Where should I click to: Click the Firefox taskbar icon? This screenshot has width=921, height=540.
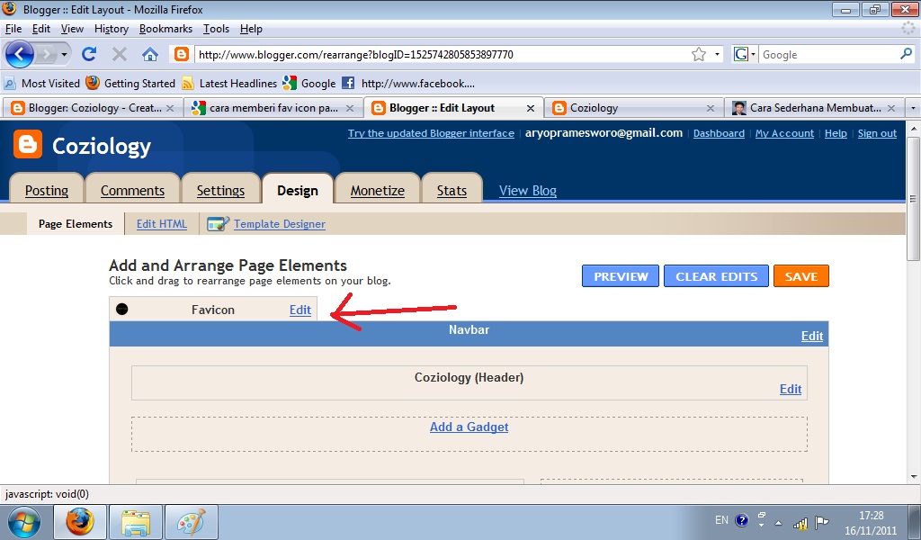coord(80,522)
